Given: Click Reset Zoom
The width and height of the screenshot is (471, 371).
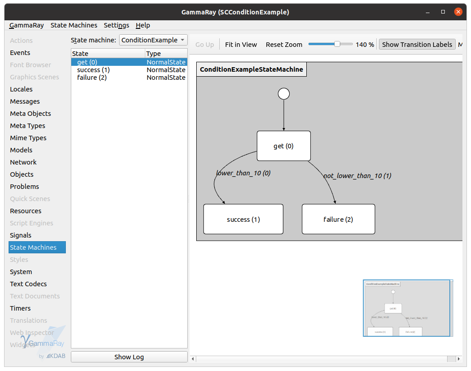Looking at the screenshot, I should (284, 45).
